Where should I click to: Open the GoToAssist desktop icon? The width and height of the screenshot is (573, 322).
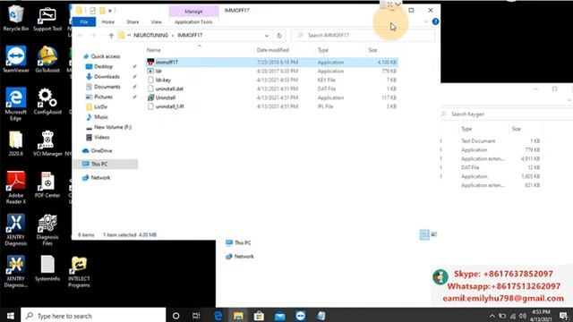click(x=47, y=59)
